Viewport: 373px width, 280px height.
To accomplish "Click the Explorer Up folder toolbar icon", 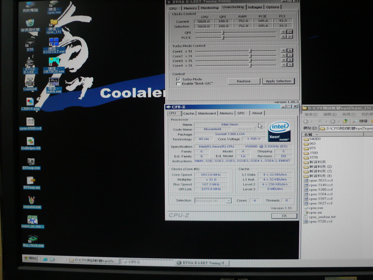I will 345,121.
